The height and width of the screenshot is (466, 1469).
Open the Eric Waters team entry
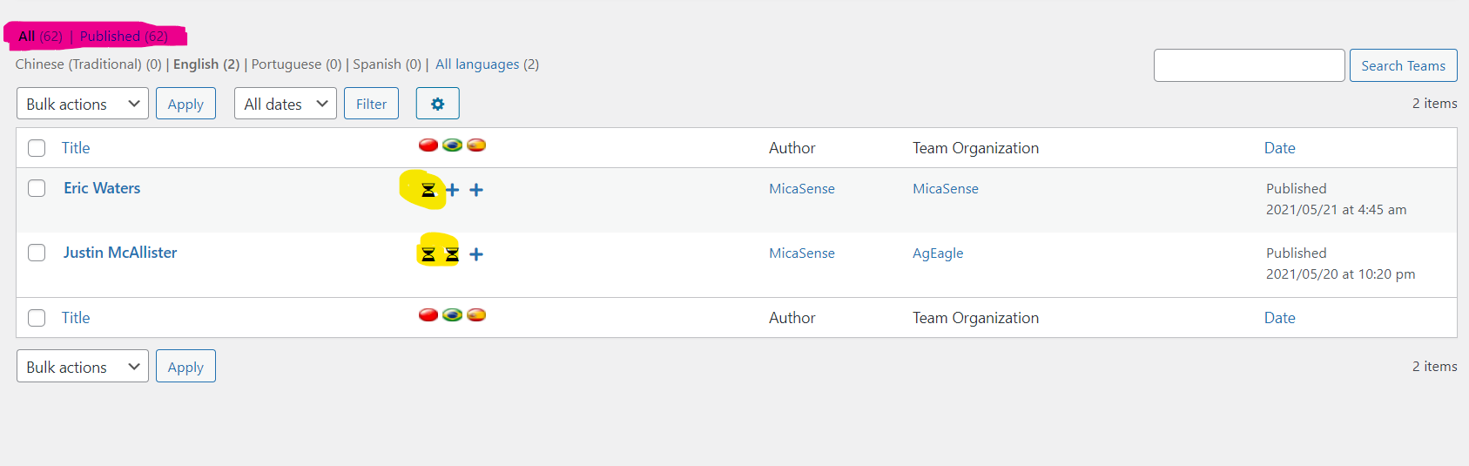(x=102, y=188)
